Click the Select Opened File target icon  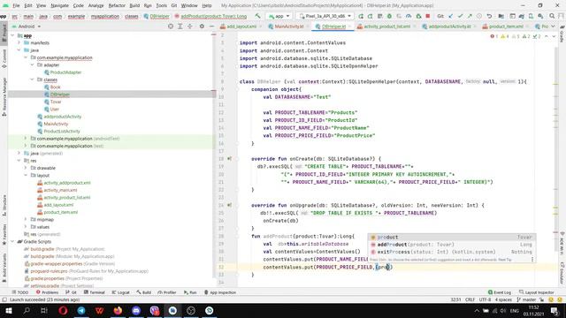(x=171, y=26)
